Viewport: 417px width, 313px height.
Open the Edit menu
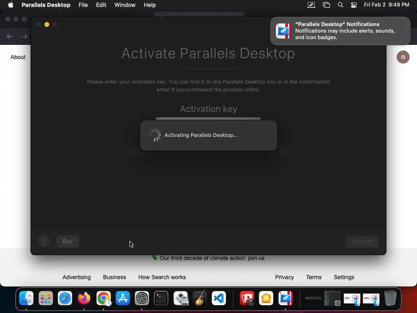point(101,5)
